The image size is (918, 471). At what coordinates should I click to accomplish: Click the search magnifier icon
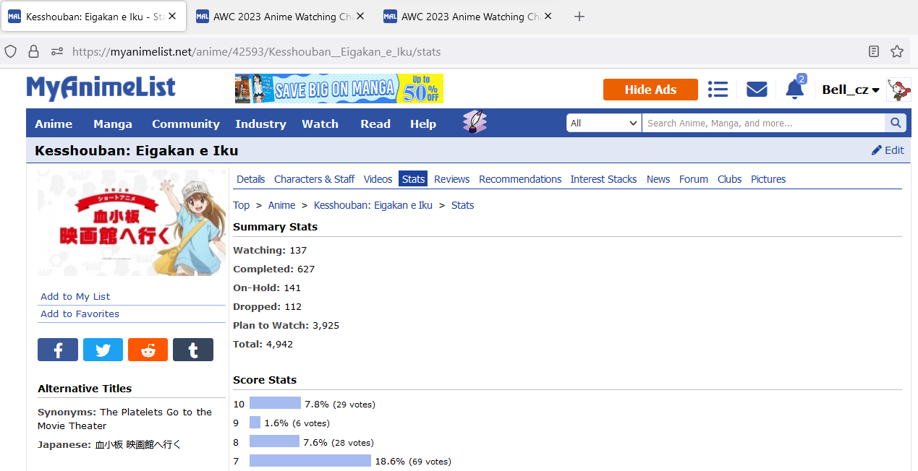pyautogui.click(x=896, y=123)
